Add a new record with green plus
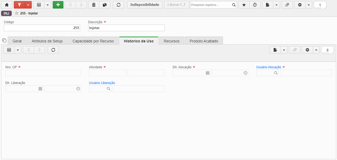337x160 pixels. click(x=58, y=5)
